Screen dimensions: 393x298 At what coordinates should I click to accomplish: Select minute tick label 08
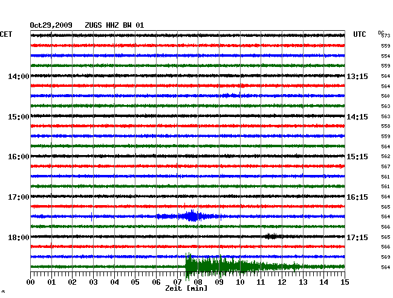198,282
